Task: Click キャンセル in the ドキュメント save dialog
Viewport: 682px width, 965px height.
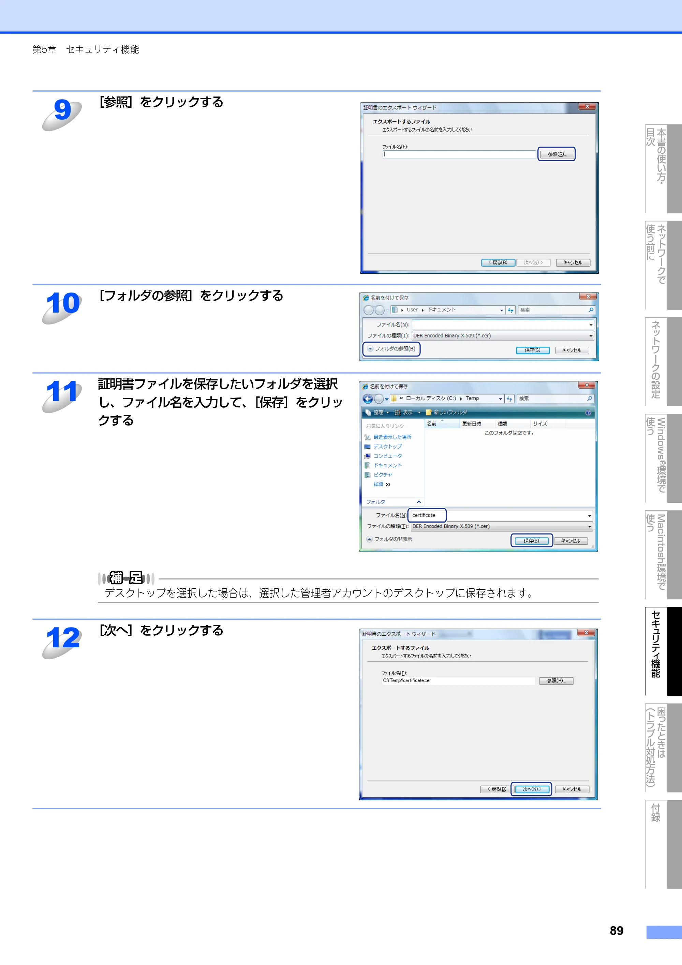Action: pyautogui.click(x=572, y=350)
